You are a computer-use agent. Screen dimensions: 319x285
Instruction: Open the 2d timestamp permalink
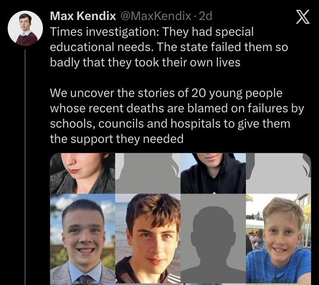click(205, 16)
